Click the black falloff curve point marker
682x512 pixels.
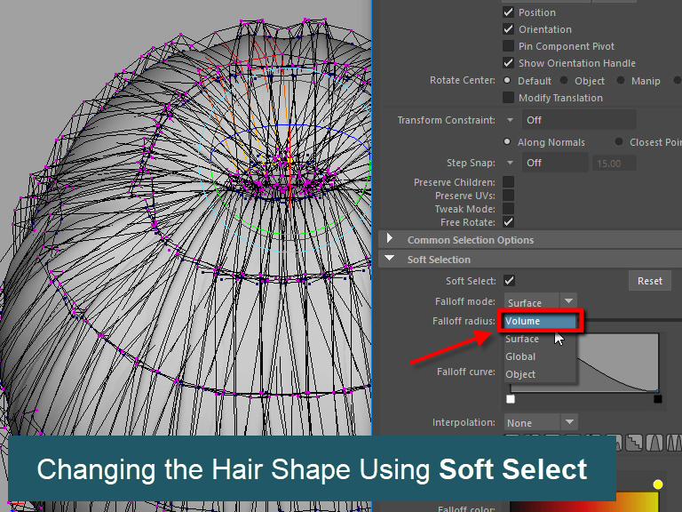(x=658, y=399)
